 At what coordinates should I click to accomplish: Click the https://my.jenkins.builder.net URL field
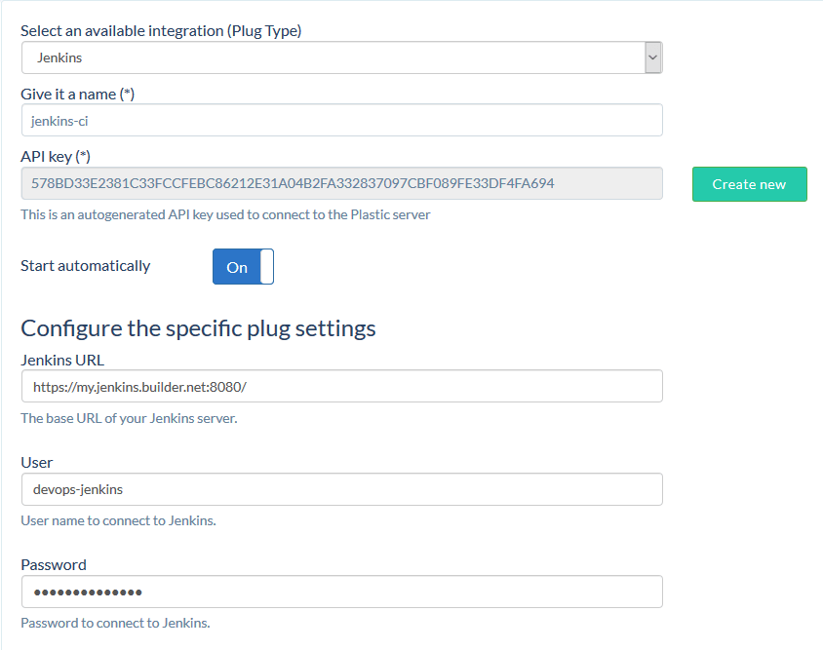(x=341, y=386)
